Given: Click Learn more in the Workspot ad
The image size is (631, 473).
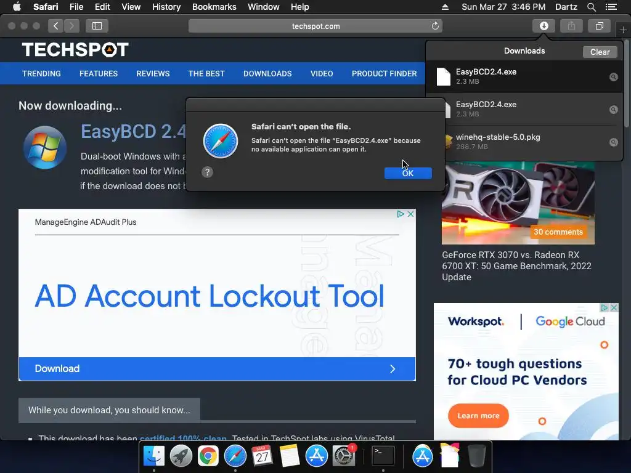Looking at the screenshot, I should [x=478, y=416].
